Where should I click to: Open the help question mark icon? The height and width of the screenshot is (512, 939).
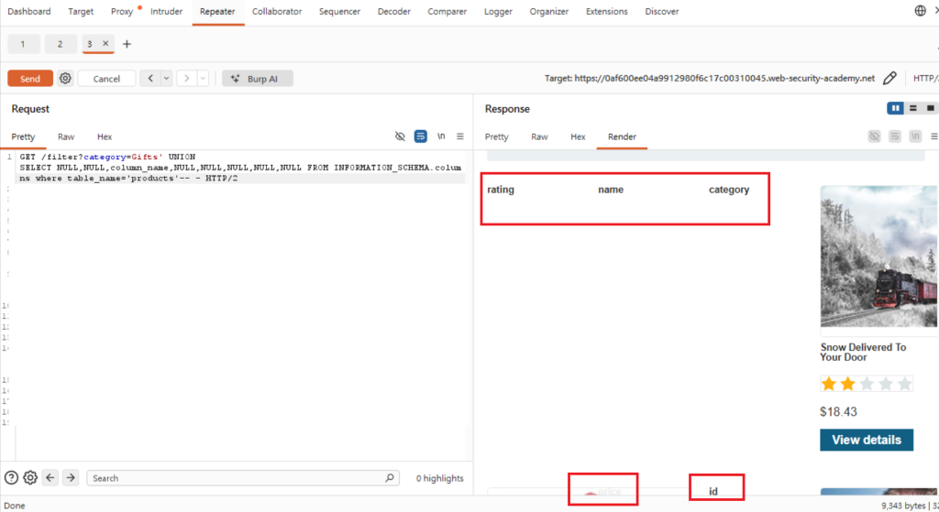11,477
